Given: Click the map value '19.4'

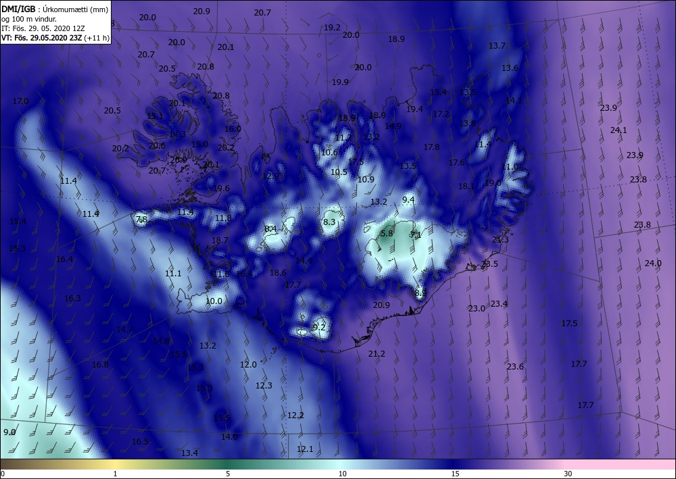Looking at the screenshot, I should coord(415,109).
